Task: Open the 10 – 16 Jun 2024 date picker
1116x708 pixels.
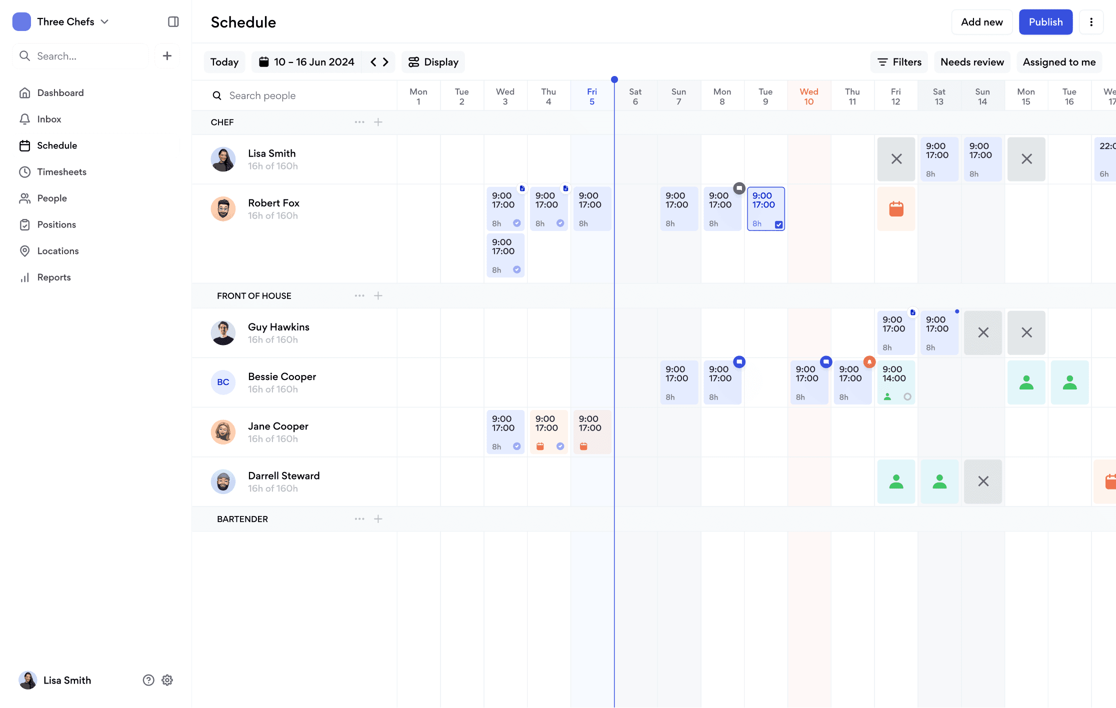Action: pos(307,62)
